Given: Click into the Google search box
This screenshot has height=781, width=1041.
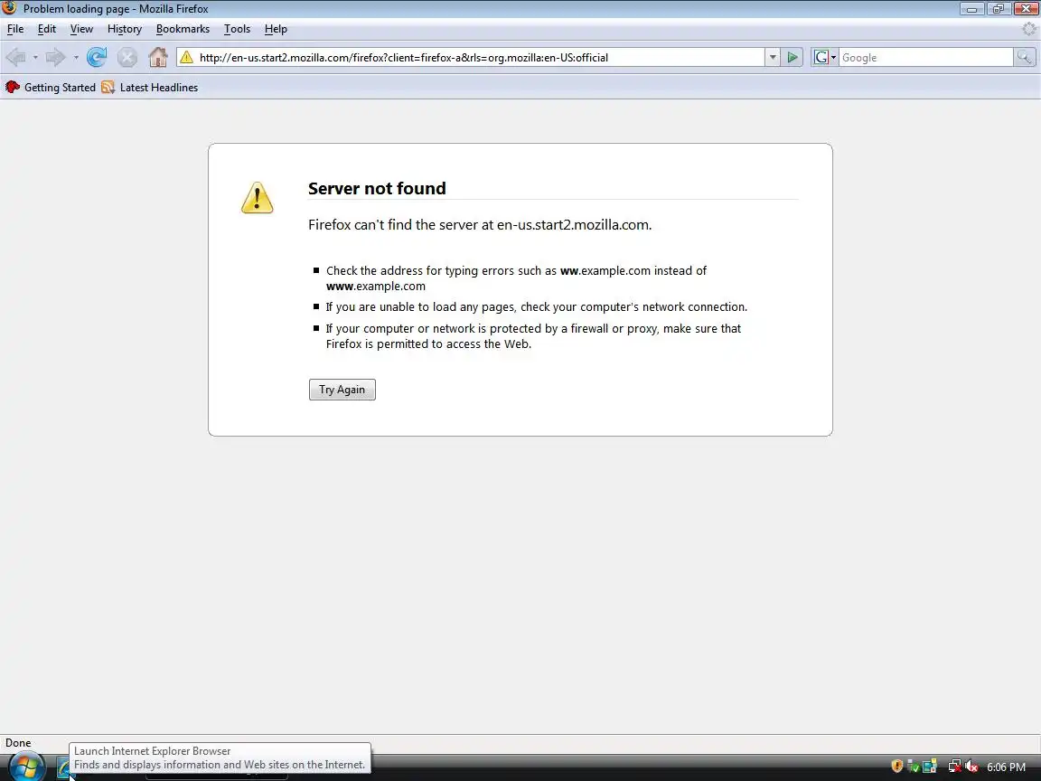Looking at the screenshot, I should pyautogui.click(x=925, y=58).
